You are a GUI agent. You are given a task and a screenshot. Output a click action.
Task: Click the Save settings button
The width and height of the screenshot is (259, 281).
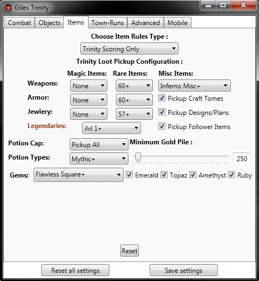pyautogui.click(x=183, y=270)
